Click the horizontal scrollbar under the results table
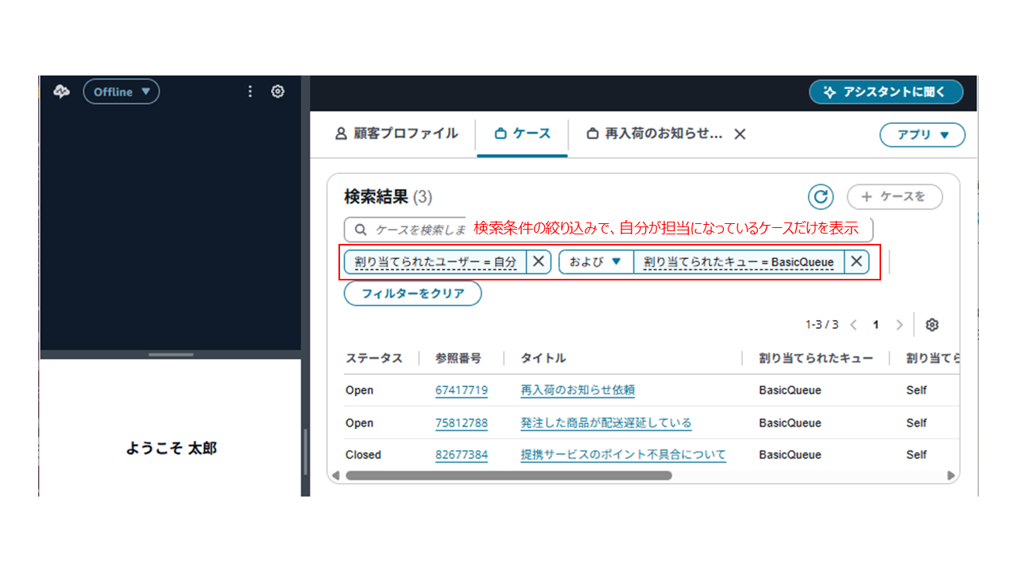The width and height of the screenshot is (1017, 572). (508, 476)
